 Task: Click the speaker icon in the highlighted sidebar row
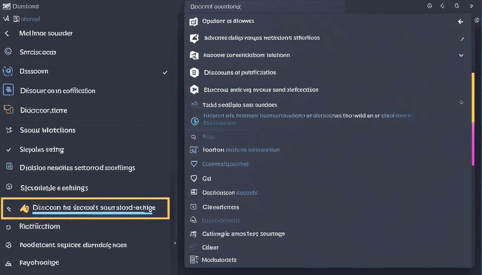(x=24, y=208)
